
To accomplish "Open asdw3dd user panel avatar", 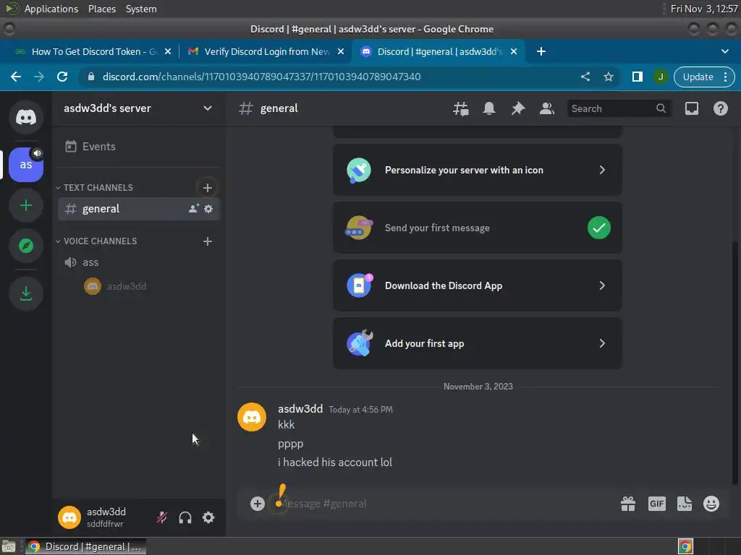I will [69, 517].
